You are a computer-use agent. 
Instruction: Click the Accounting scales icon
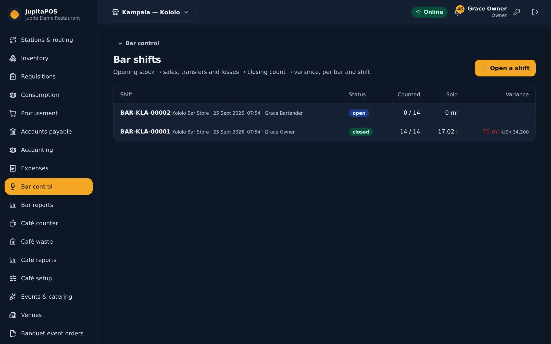coord(13,150)
